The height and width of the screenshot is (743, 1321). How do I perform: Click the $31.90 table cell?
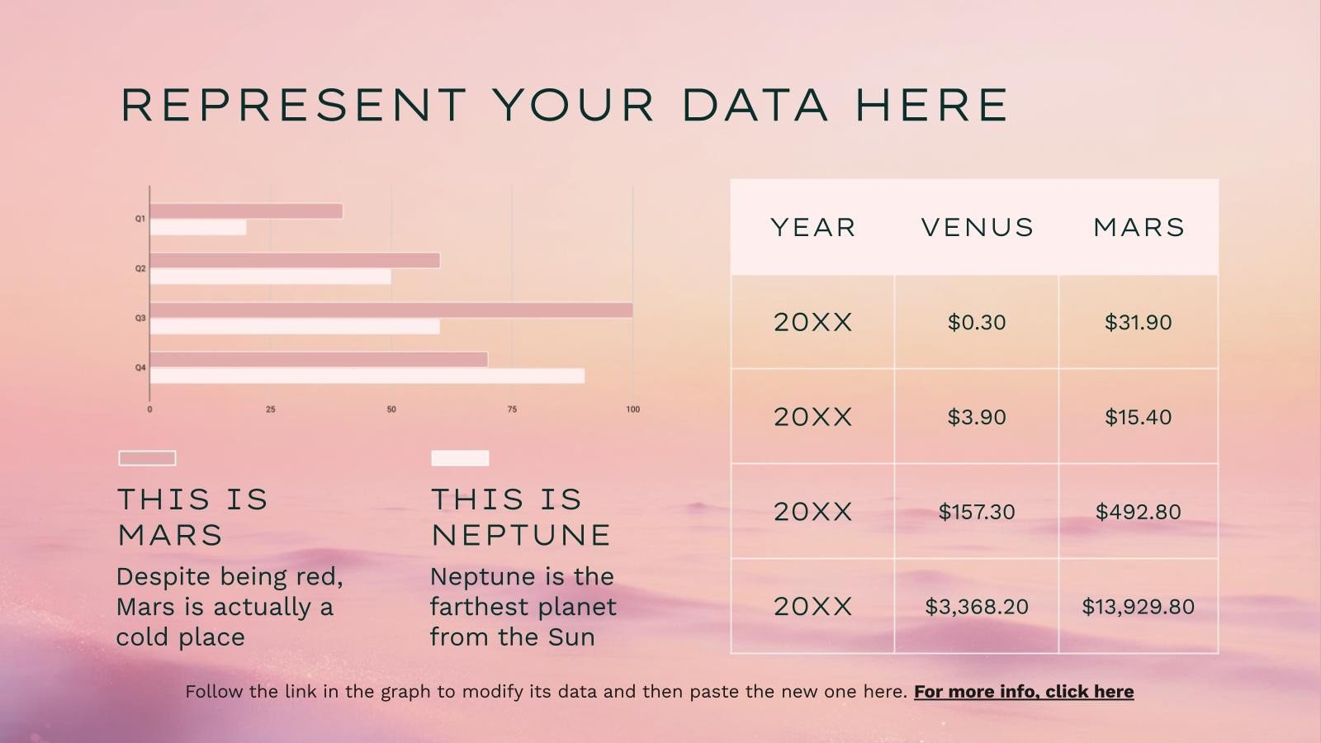pos(1138,322)
